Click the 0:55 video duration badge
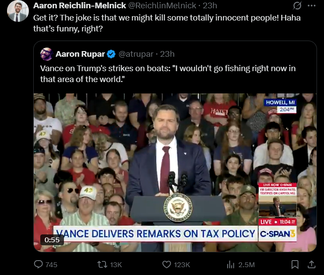 coord(52,240)
